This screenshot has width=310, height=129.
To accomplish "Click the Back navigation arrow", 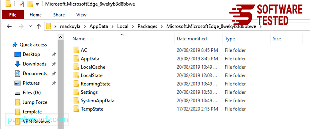I will coord(9,26).
